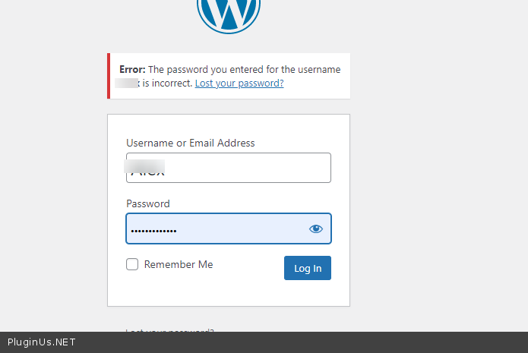Click the Password field label
Image resolution: width=528 pixels, height=353 pixels.
point(148,203)
